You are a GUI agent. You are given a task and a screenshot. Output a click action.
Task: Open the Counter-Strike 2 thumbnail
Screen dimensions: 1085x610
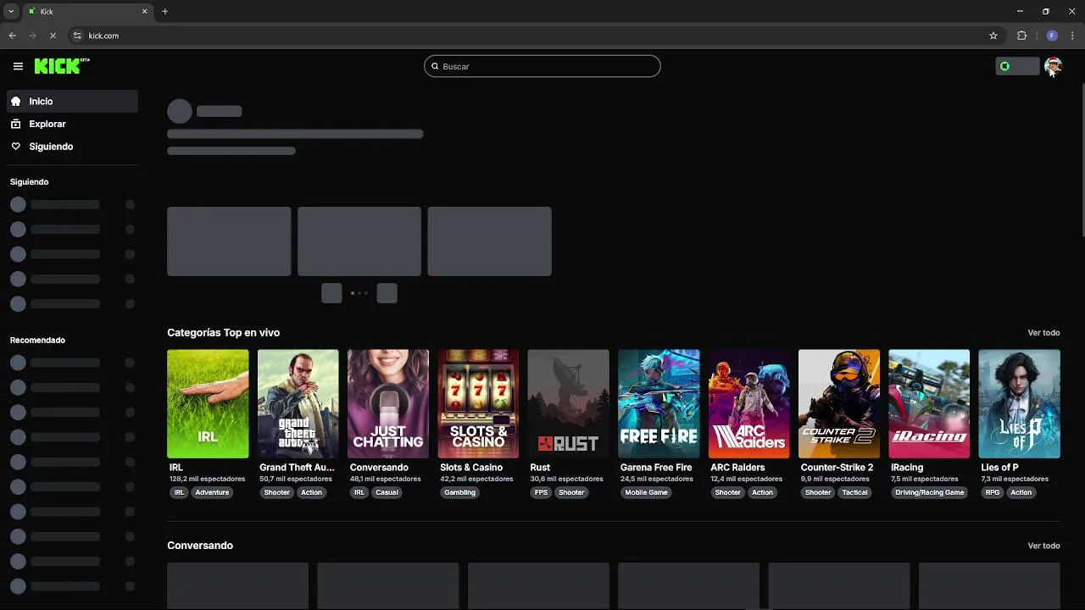(839, 403)
